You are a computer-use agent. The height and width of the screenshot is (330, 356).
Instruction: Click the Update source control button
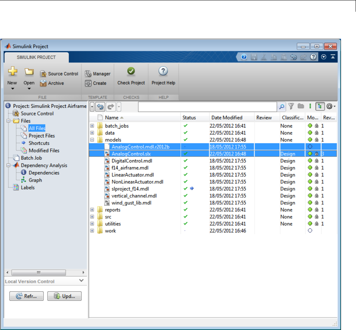click(x=64, y=296)
